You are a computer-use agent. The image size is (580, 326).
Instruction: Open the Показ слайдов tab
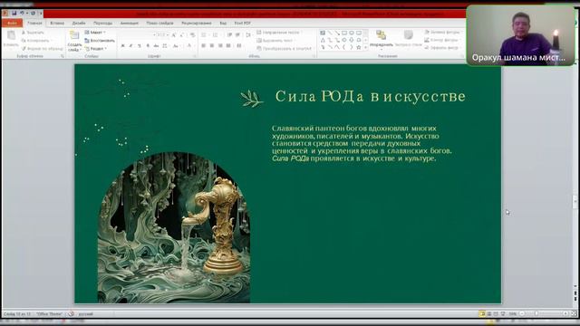[x=159, y=23]
